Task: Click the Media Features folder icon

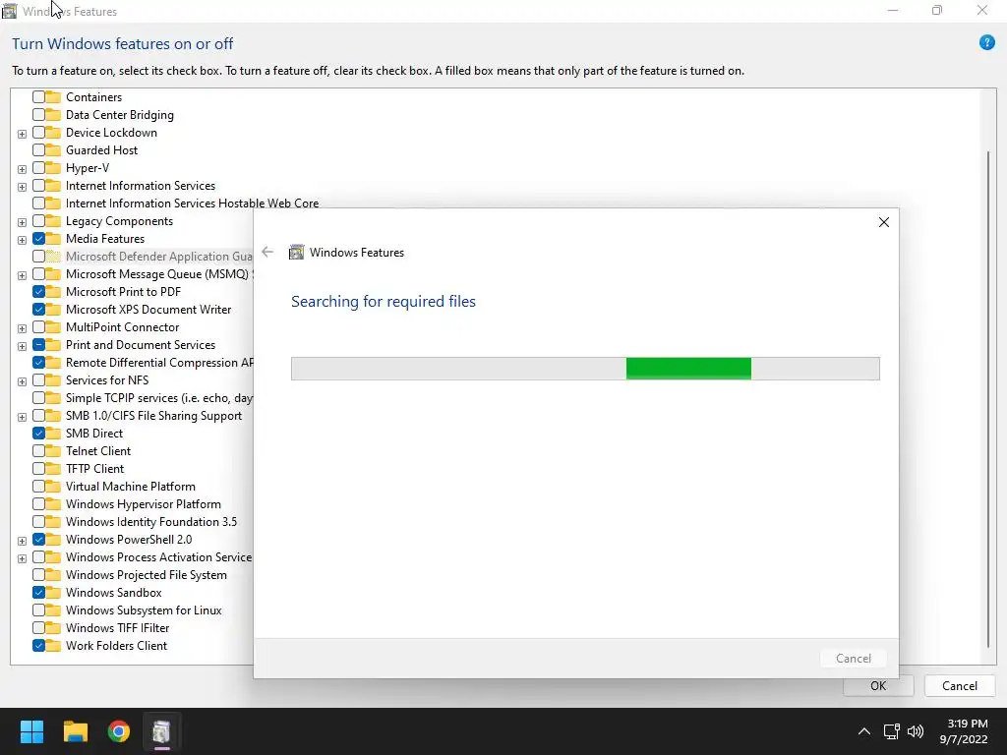Action: tap(53, 239)
